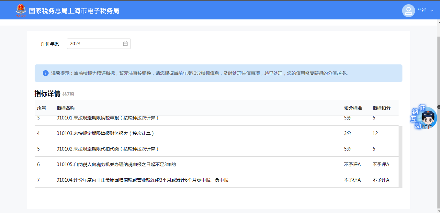Click the minus collapse icon beside assistant
The height and width of the screenshot is (213, 440).
click(x=438, y=107)
